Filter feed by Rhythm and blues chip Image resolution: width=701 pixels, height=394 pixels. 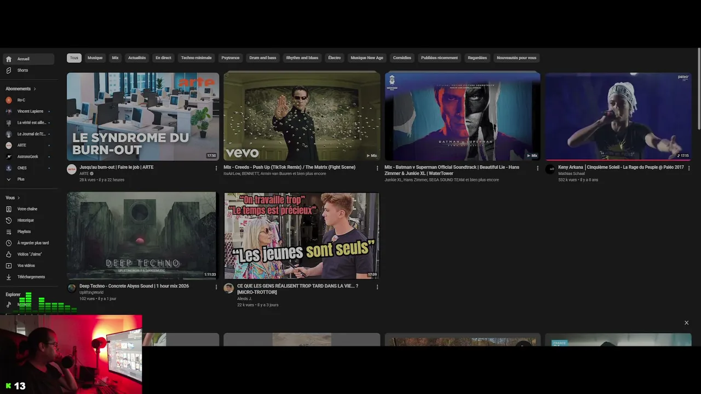[302, 58]
